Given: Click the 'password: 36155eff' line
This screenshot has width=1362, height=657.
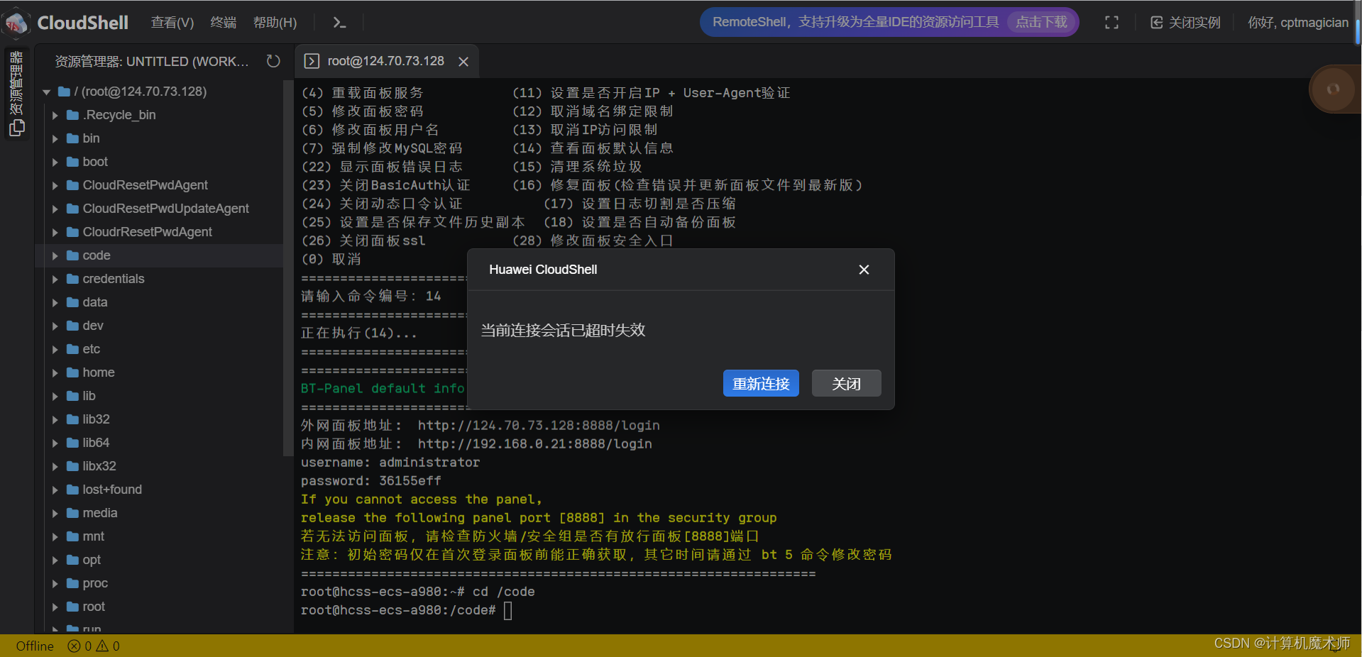Looking at the screenshot, I should coord(371,481).
